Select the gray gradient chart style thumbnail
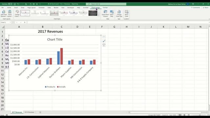This screenshot has height=118, width=210. (54, 13)
